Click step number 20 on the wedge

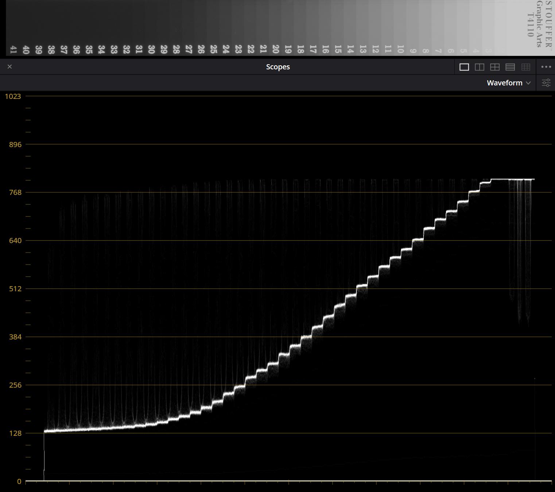[x=276, y=49]
